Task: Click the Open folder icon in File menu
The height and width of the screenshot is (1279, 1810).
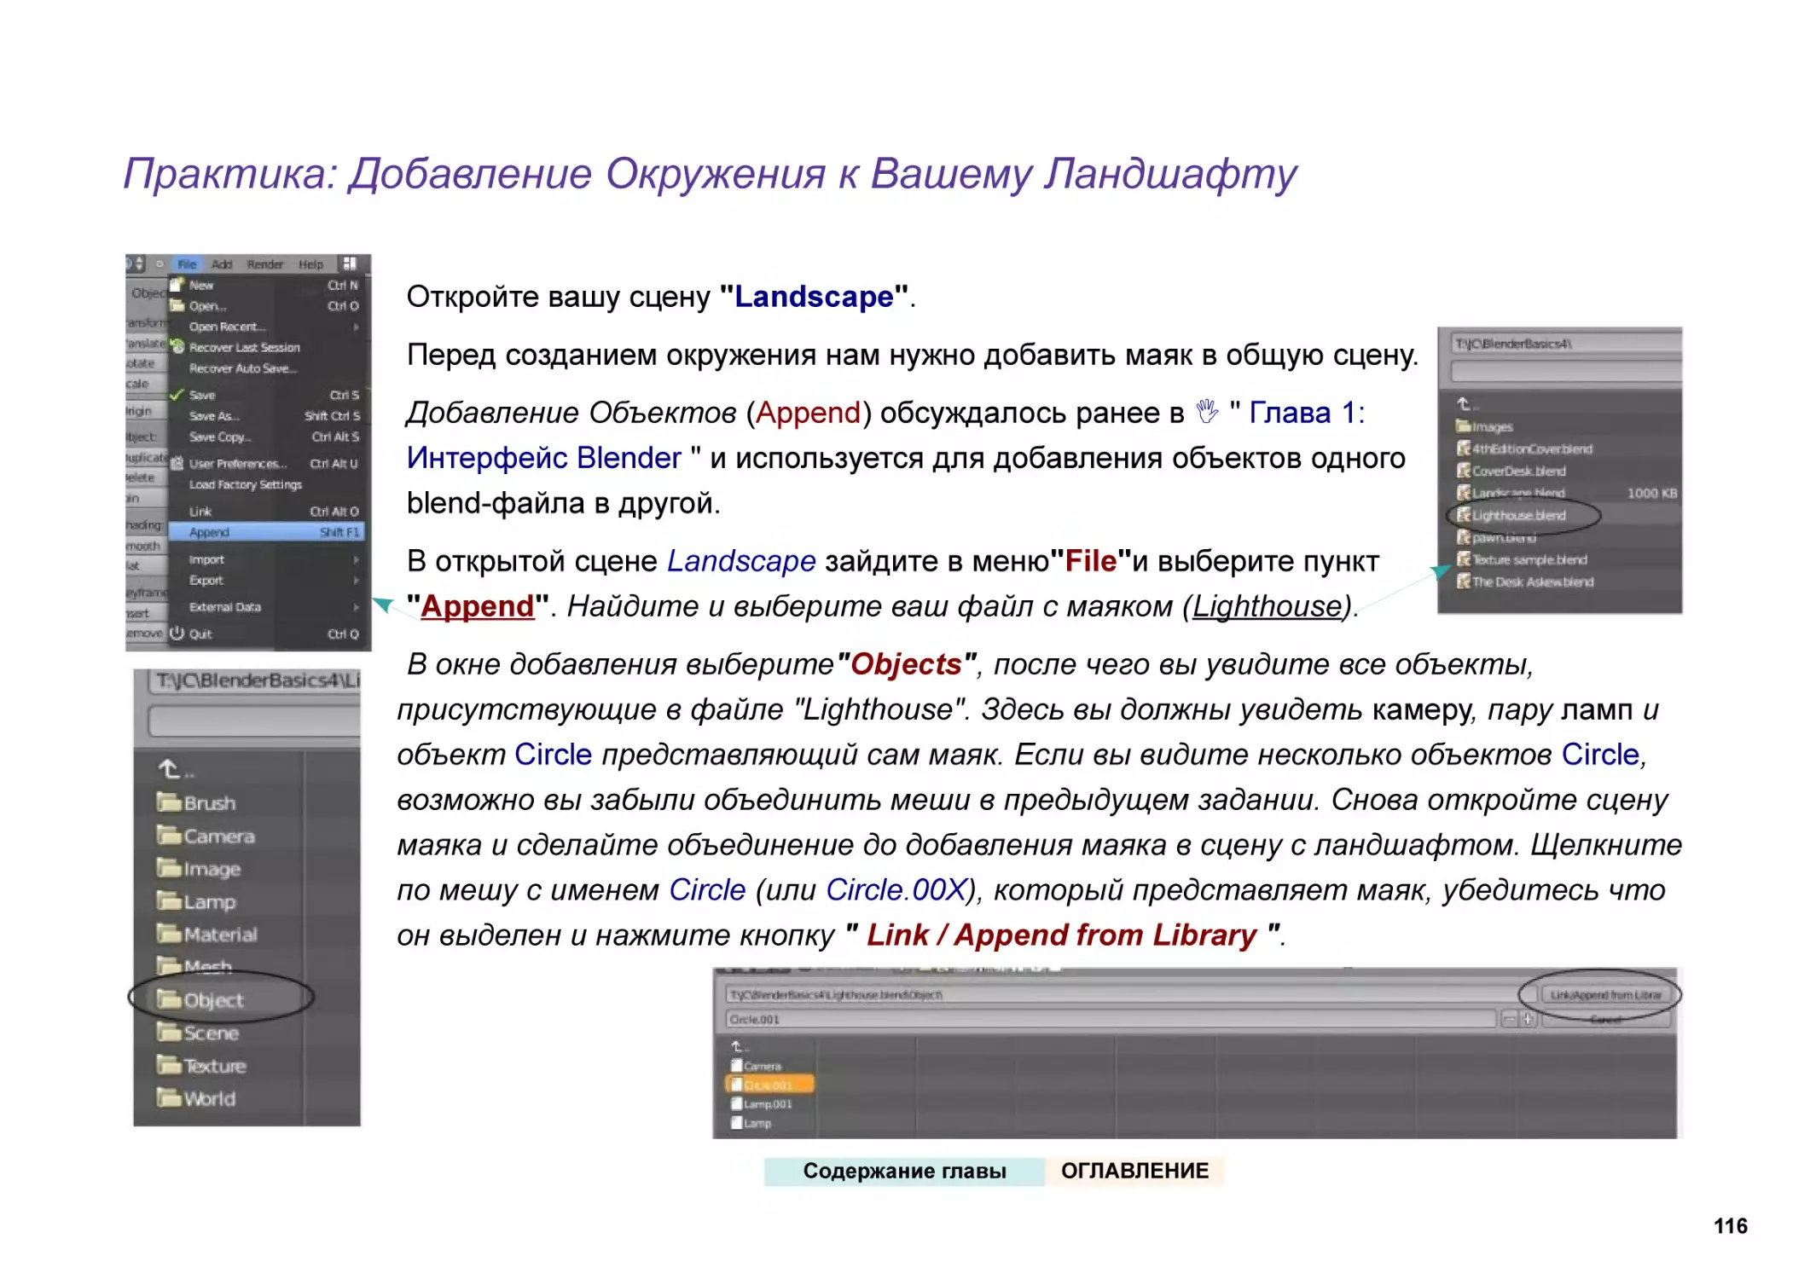Action: point(177,305)
